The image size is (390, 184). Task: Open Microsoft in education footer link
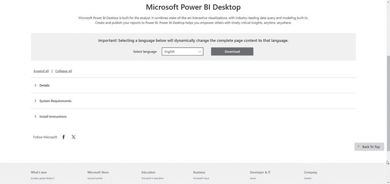pos(152,178)
